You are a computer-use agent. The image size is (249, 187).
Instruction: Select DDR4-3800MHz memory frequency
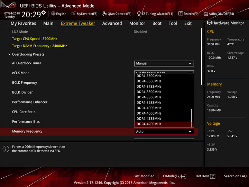point(163,92)
